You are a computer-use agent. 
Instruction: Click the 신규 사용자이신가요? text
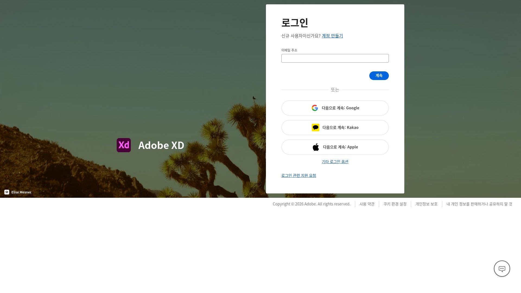(301, 36)
